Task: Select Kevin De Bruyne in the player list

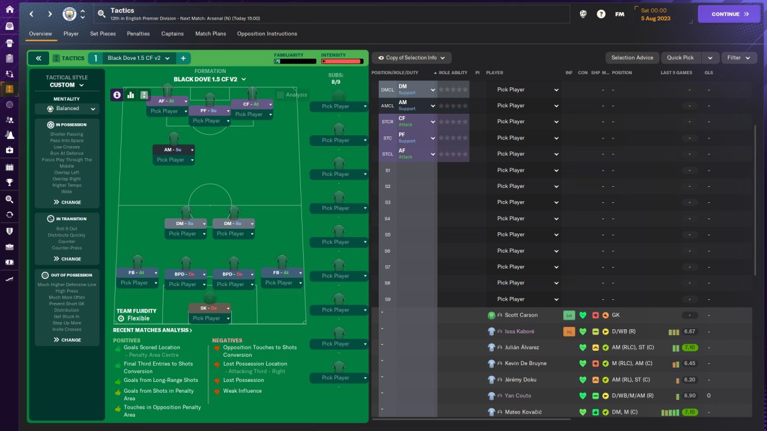Action: [x=526, y=363]
